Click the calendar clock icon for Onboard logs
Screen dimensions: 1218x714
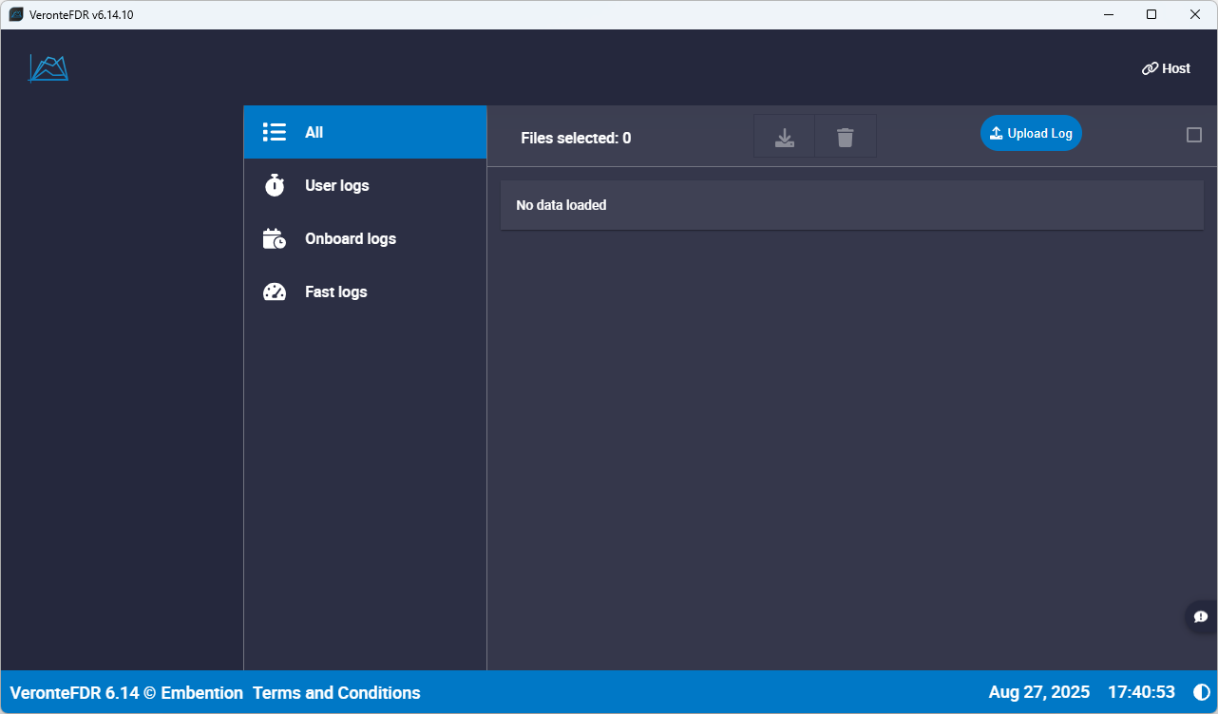[x=275, y=238]
